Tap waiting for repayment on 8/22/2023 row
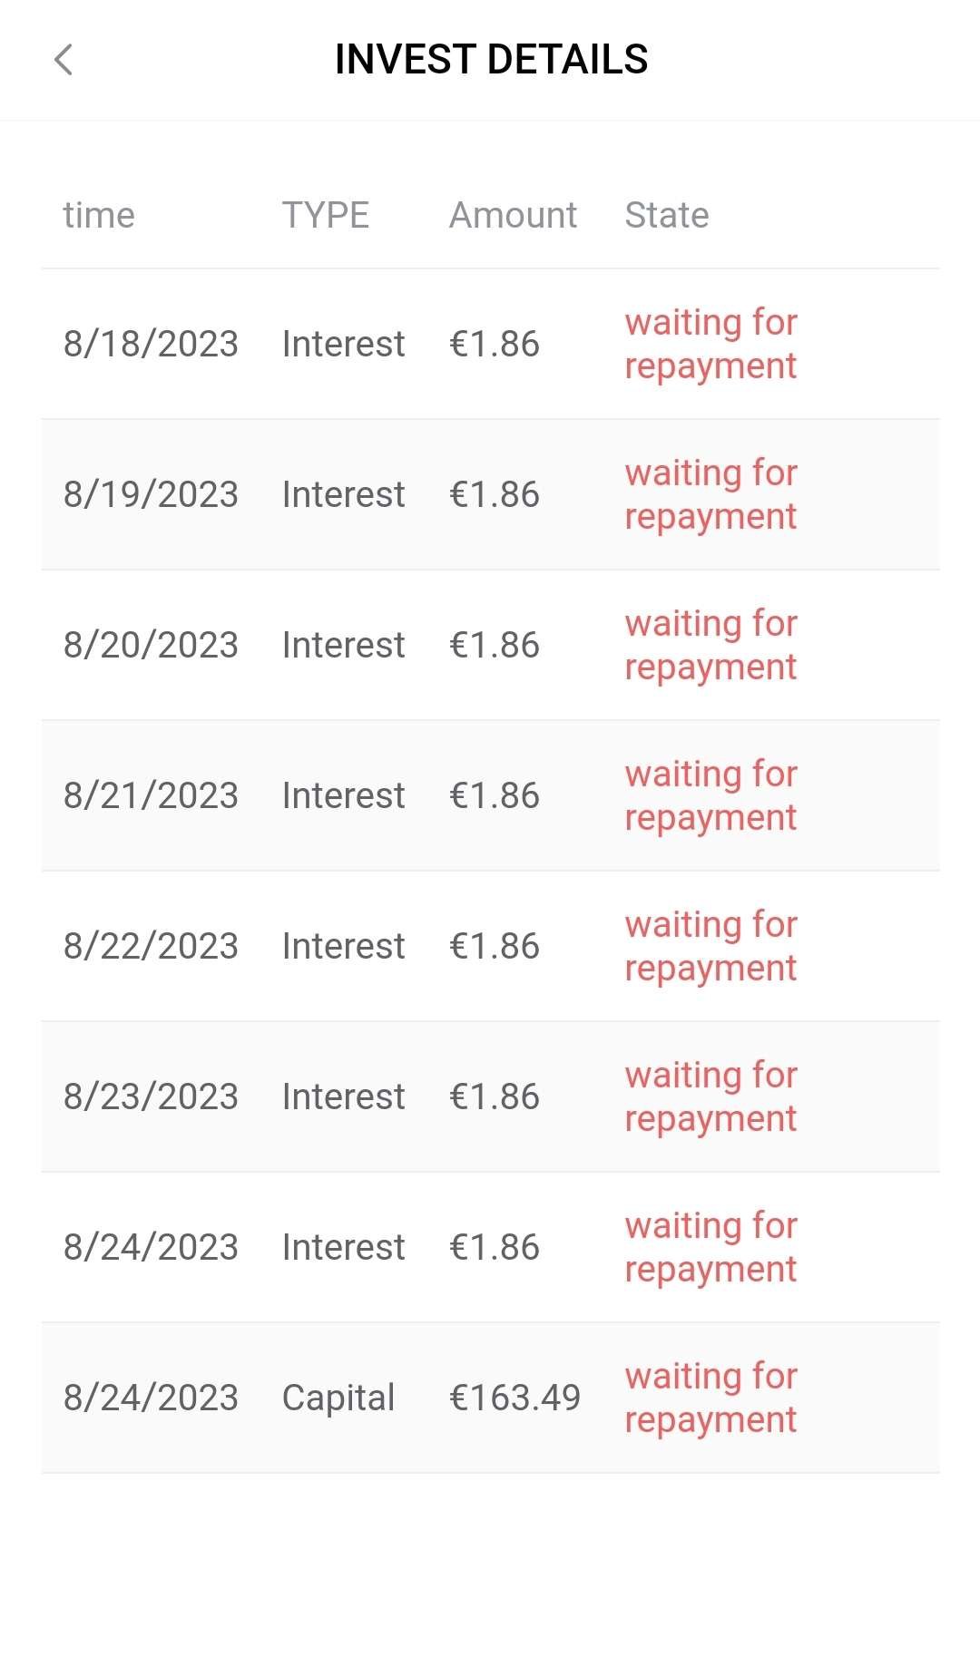The image size is (980, 1676). pos(710,946)
